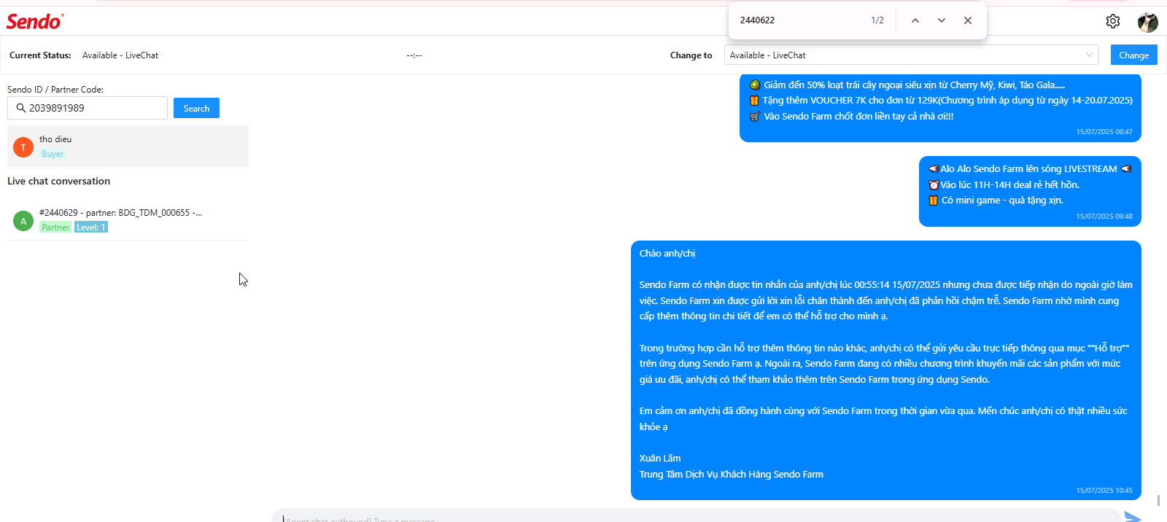Open the Change to status dropdown
This screenshot has width=1167, height=522.
(x=912, y=55)
